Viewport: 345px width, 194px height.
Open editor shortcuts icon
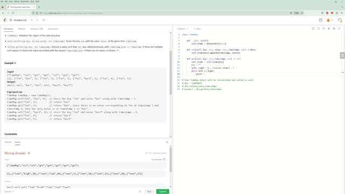coord(329,29)
